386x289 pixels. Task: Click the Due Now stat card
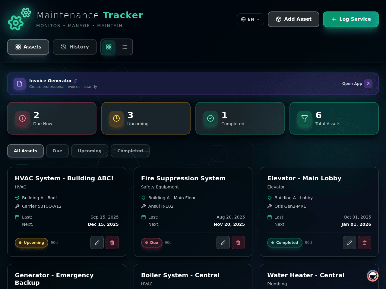coord(52,118)
